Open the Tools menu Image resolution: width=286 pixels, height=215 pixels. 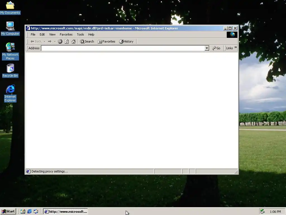pyautogui.click(x=80, y=34)
